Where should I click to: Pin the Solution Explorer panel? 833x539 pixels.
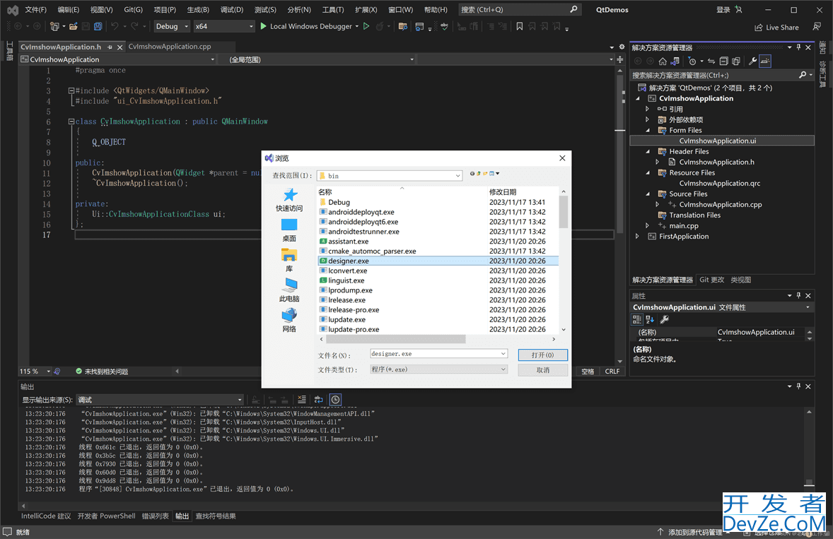(798, 47)
